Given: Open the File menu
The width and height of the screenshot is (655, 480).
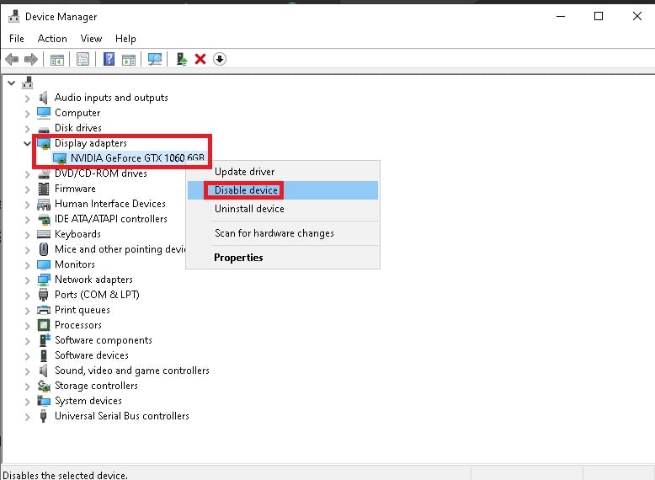Looking at the screenshot, I should click(17, 39).
